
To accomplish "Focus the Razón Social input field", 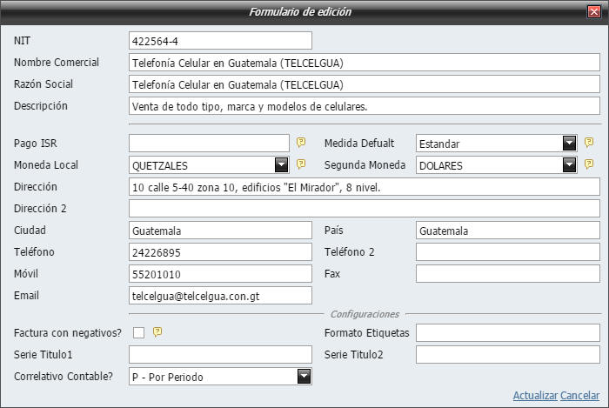I will pyautogui.click(x=365, y=84).
